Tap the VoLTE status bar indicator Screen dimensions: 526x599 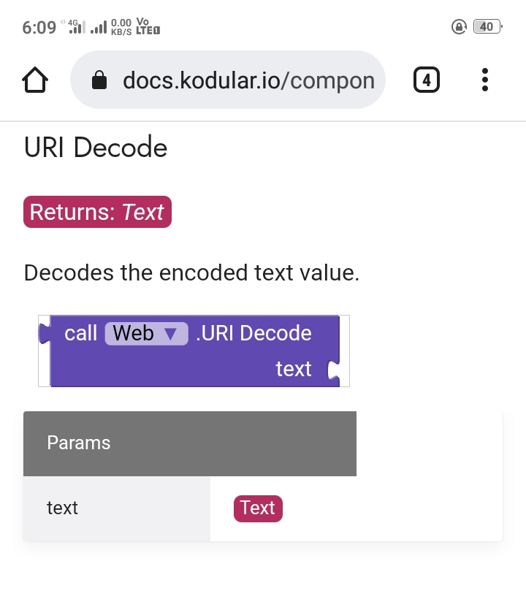point(148,27)
